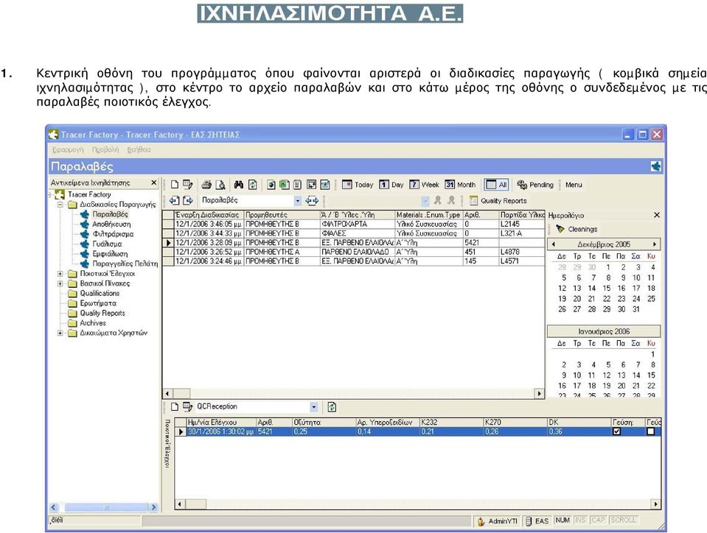Image resolution: width=707 pixels, height=533 pixels.
Task: Toggle the All view filter
Action: tap(496, 185)
